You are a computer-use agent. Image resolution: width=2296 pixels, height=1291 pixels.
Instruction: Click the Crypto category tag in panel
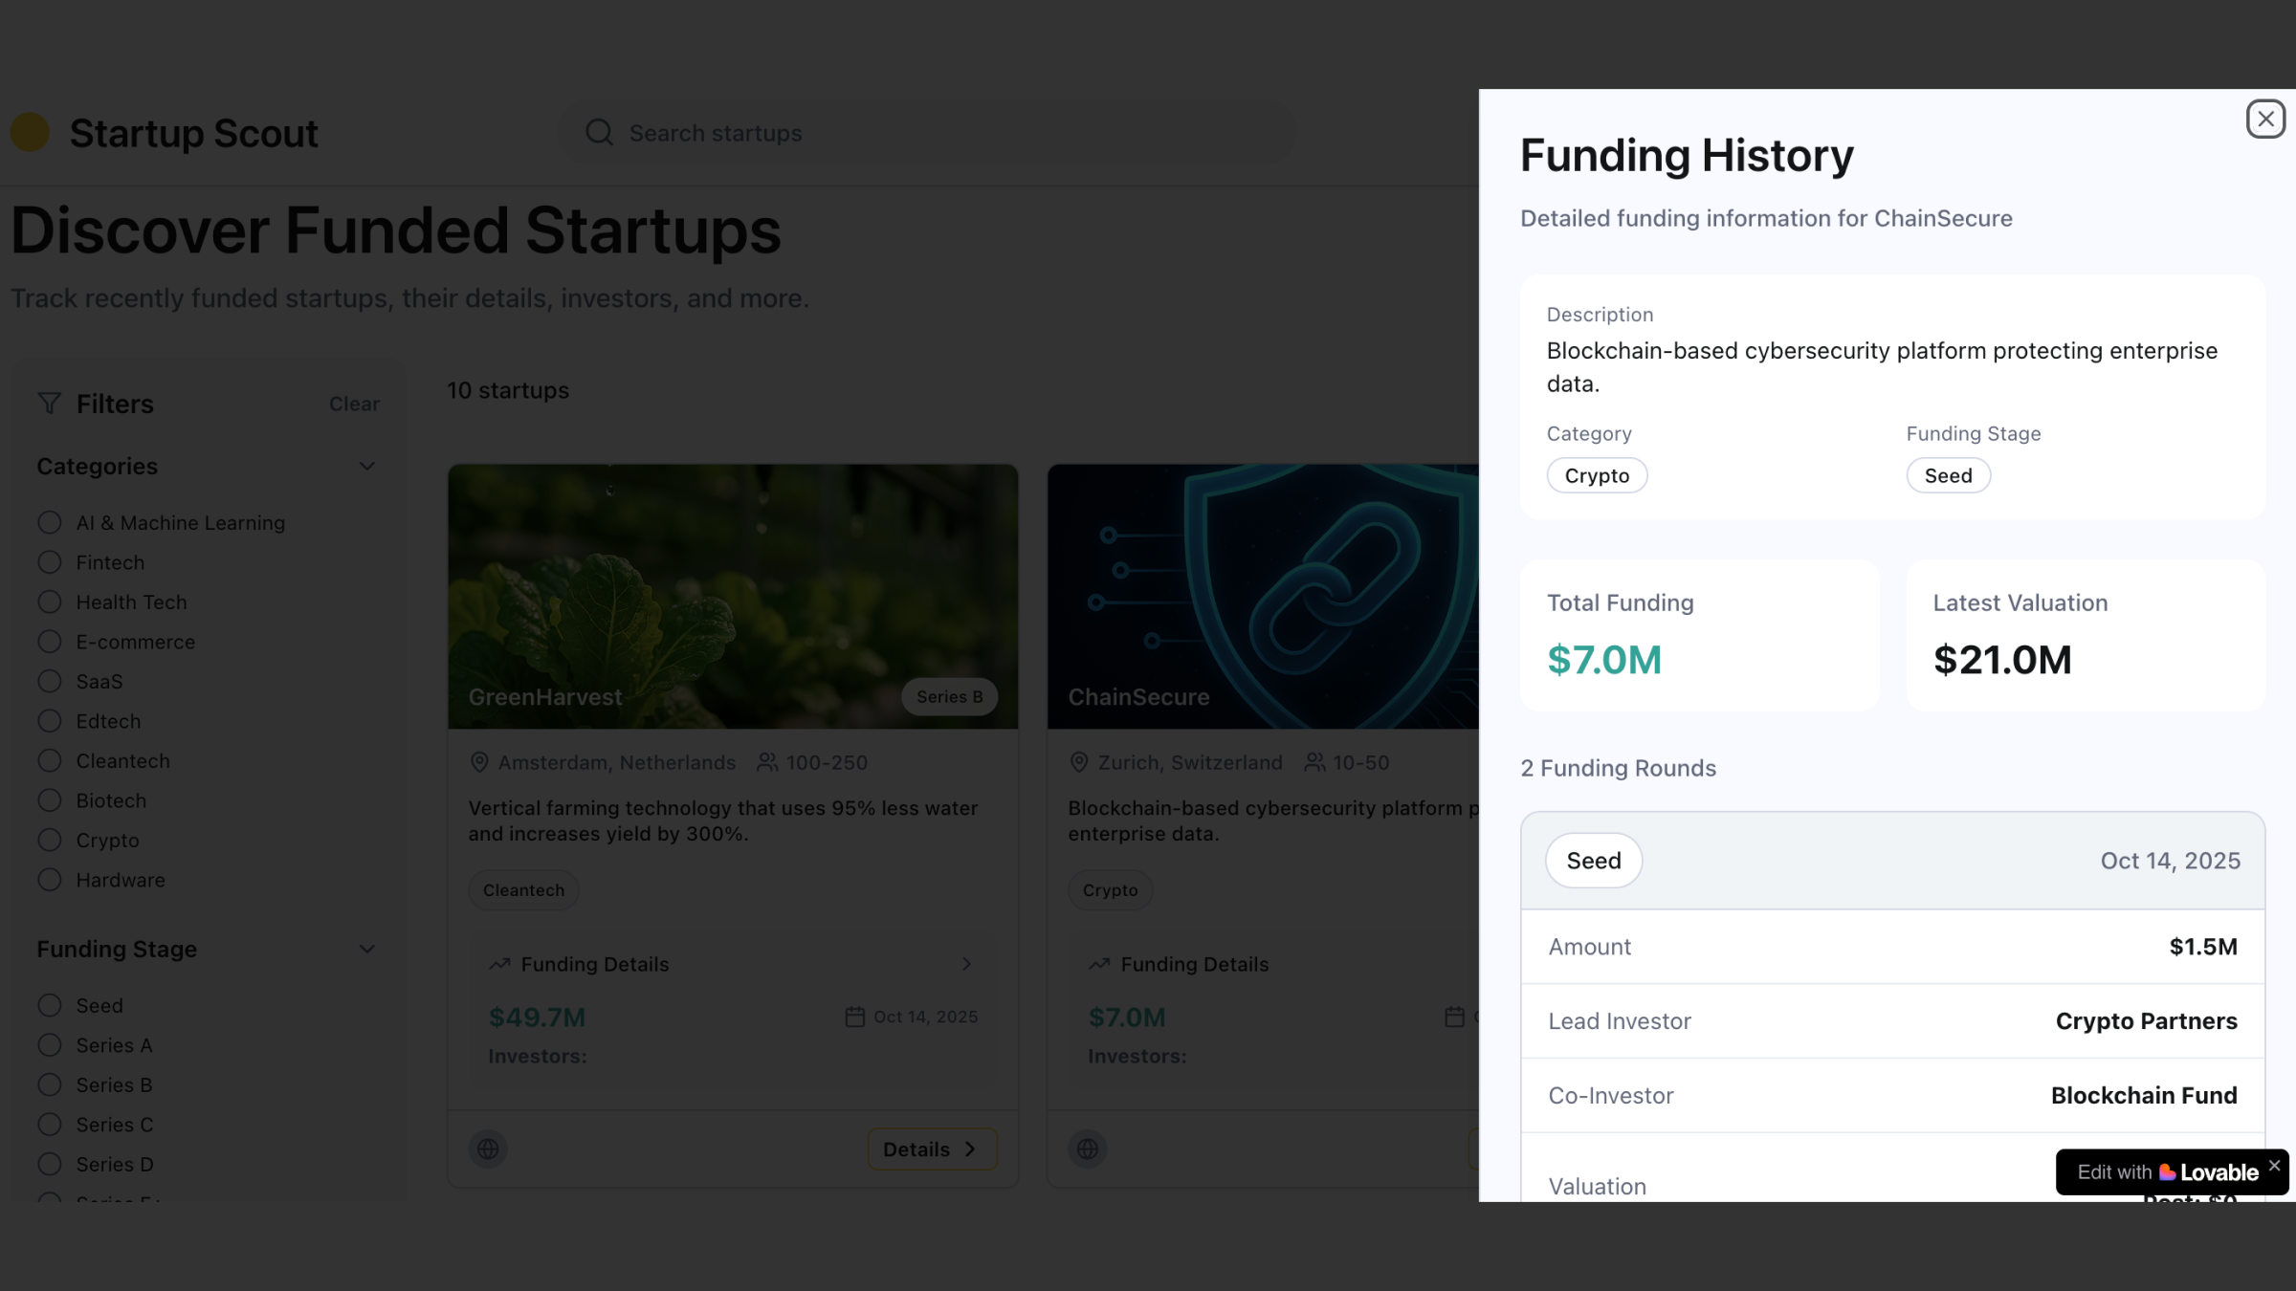(x=1597, y=475)
